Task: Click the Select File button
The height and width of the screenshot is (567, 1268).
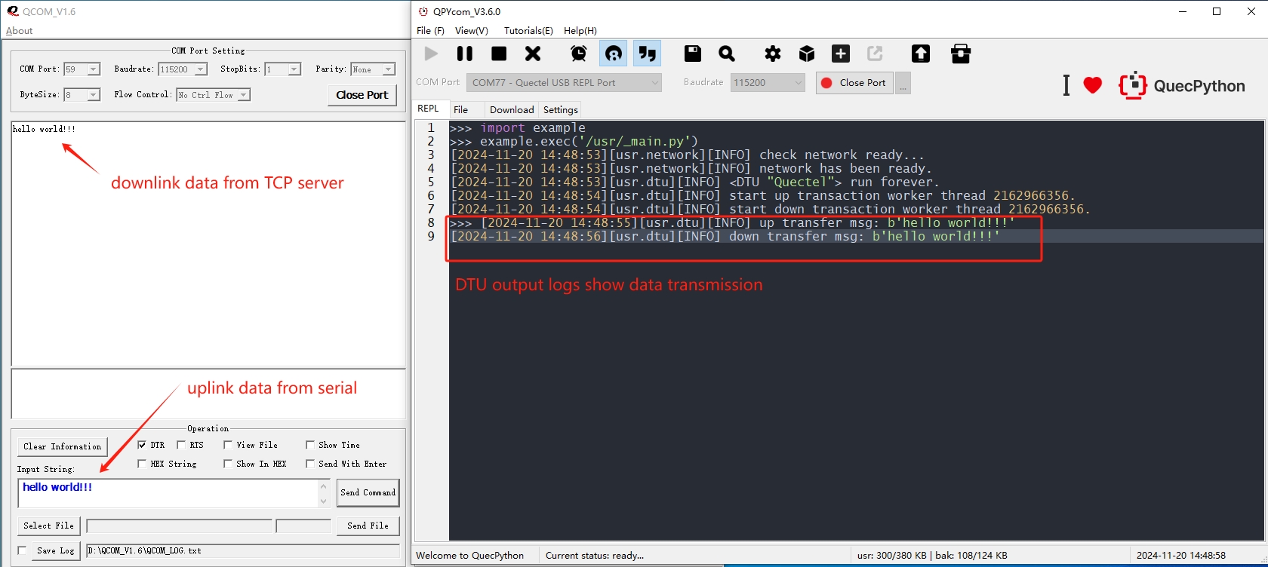Action: coord(48,526)
